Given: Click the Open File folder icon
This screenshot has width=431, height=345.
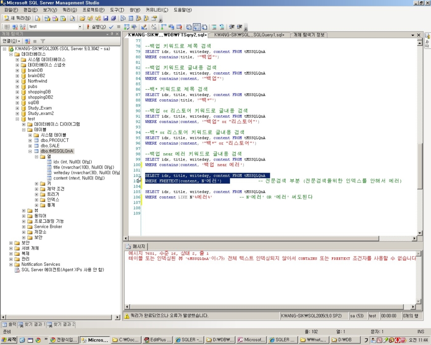Looking at the screenshot, I should pos(82,18).
